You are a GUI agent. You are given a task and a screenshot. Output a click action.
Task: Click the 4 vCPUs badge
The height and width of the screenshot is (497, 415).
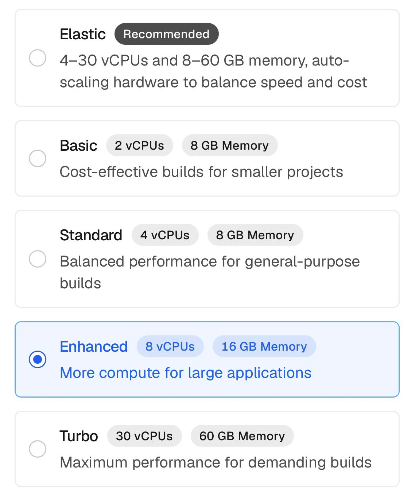point(165,235)
